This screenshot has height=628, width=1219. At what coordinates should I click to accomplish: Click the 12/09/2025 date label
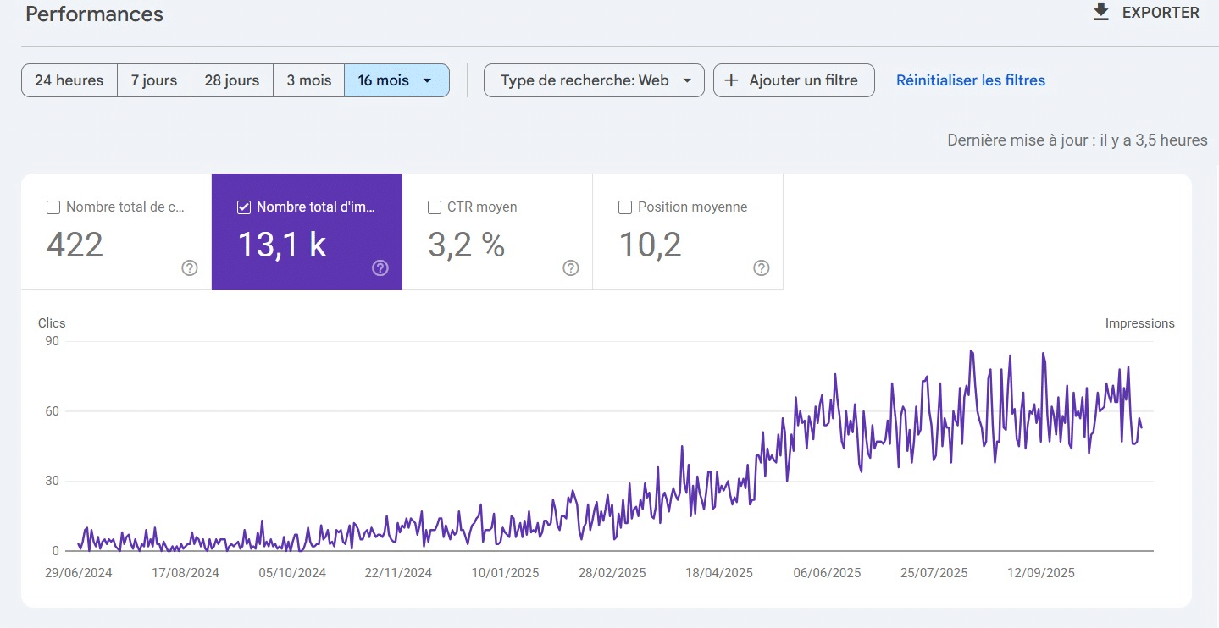[1041, 573]
